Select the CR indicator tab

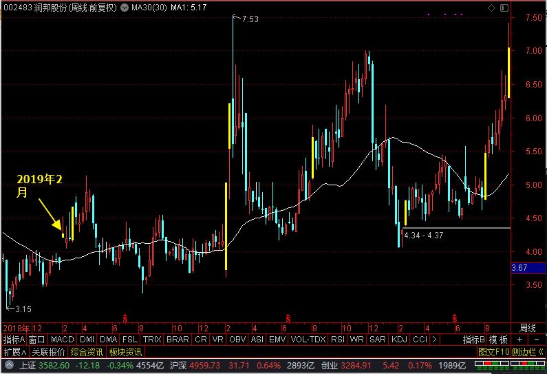tap(201, 340)
